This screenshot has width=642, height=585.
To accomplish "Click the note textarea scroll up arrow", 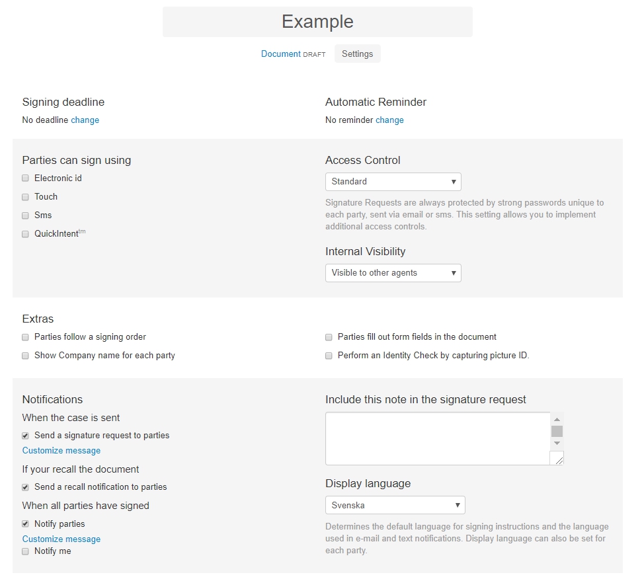I will click(557, 419).
